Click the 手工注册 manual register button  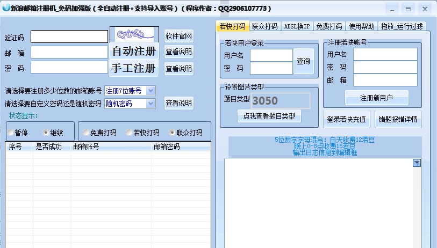click(133, 68)
